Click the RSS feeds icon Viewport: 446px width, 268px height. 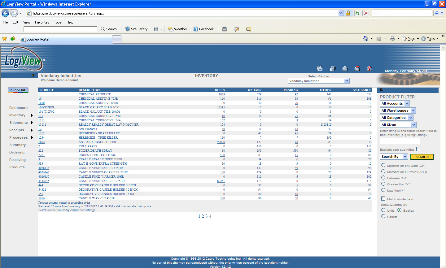click(x=379, y=39)
